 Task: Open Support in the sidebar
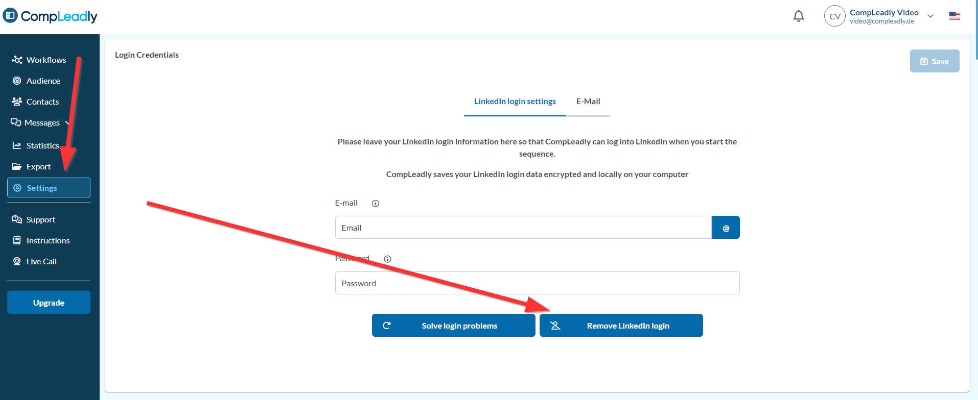click(34, 219)
